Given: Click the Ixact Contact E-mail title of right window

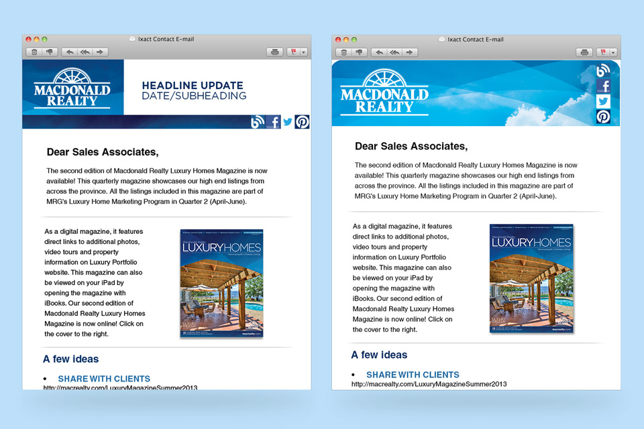Looking at the screenshot, I should pyautogui.click(x=476, y=40).
